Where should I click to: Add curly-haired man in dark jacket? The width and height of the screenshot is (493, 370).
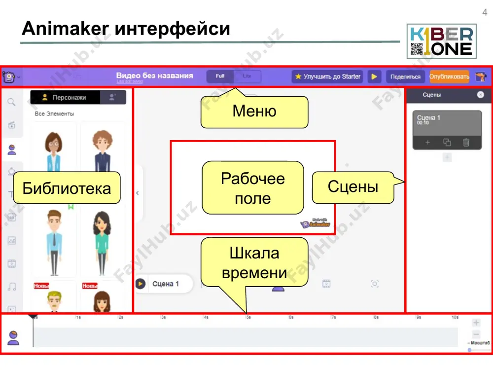coord(102,150)
